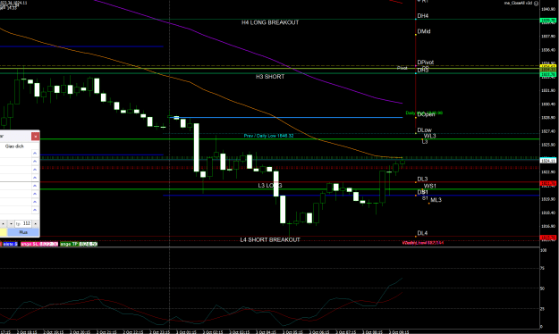
Task: Click the stepper arrow immediately left of tp field
Action: 11,223
